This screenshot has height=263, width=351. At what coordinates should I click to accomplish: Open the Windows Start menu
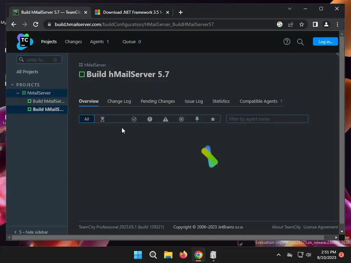138,255
